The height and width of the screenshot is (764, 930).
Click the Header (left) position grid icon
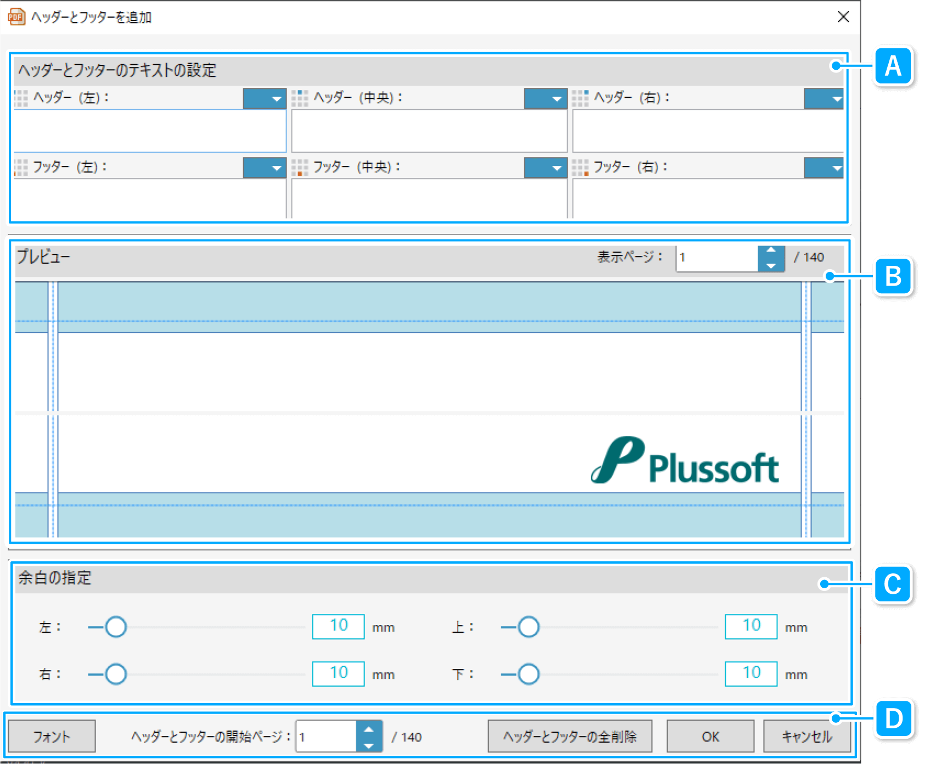coord(21,98)
